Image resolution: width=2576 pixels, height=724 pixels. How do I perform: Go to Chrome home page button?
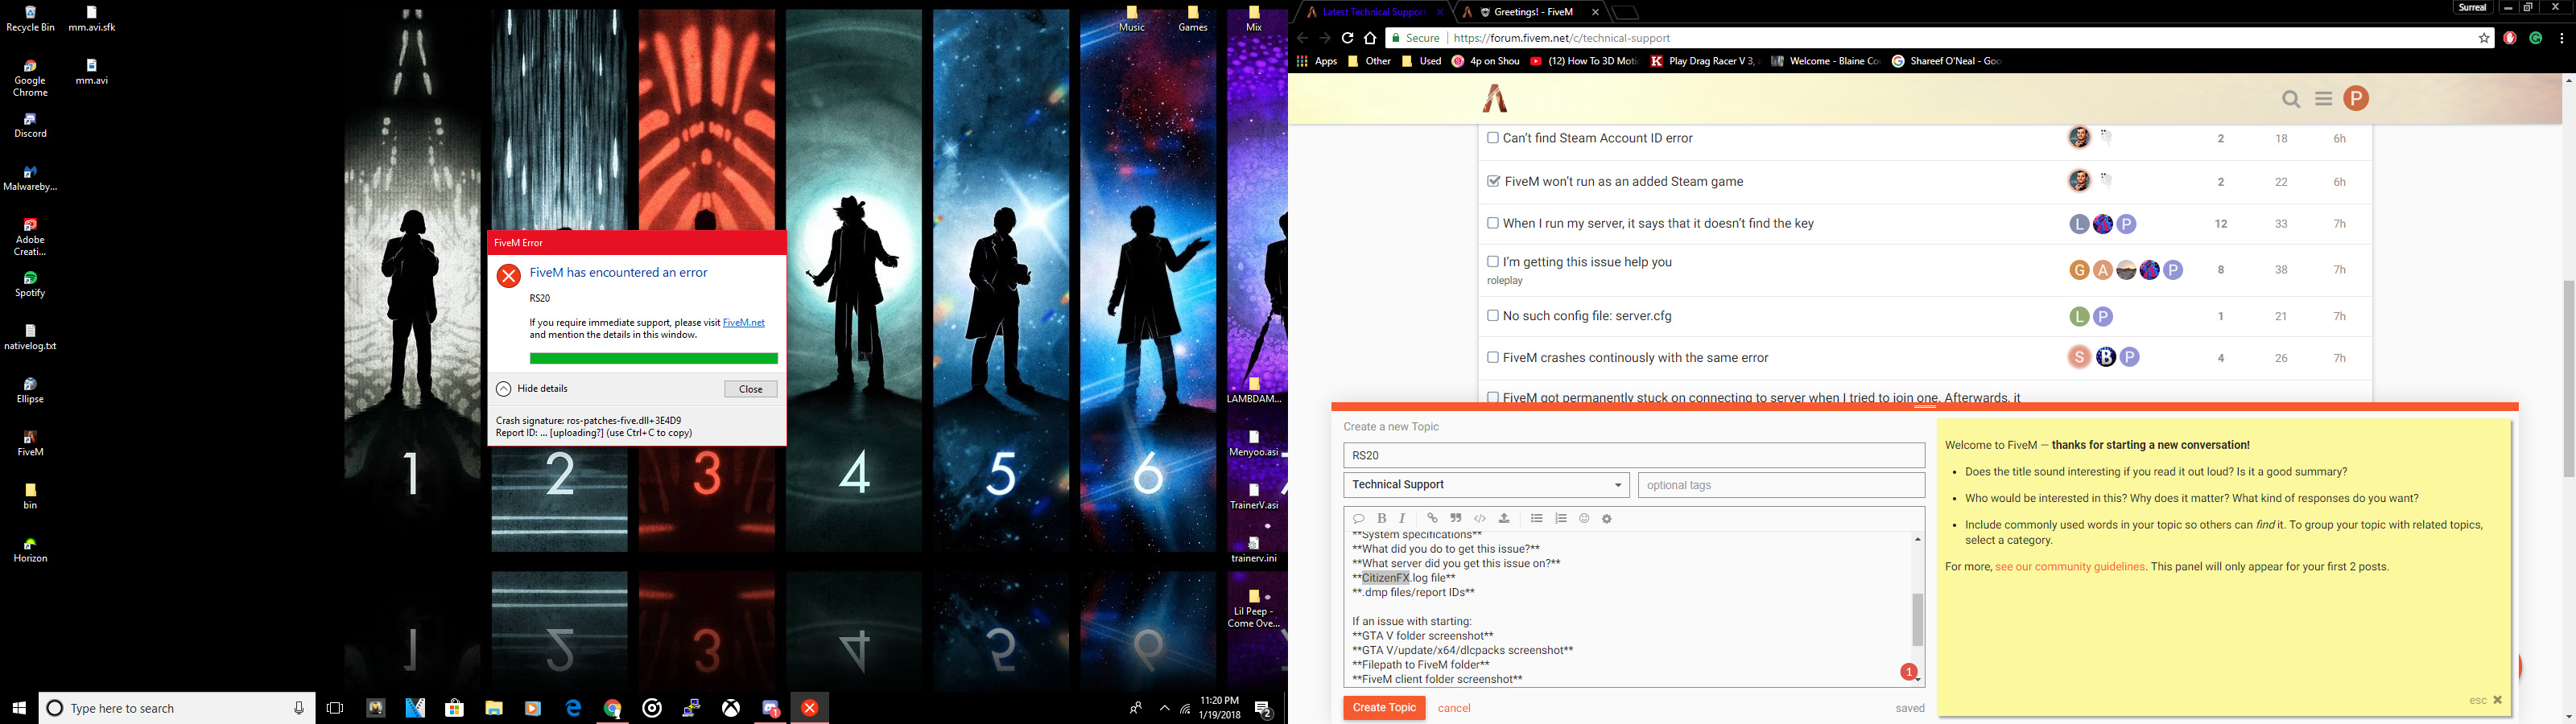point(1370,38)
